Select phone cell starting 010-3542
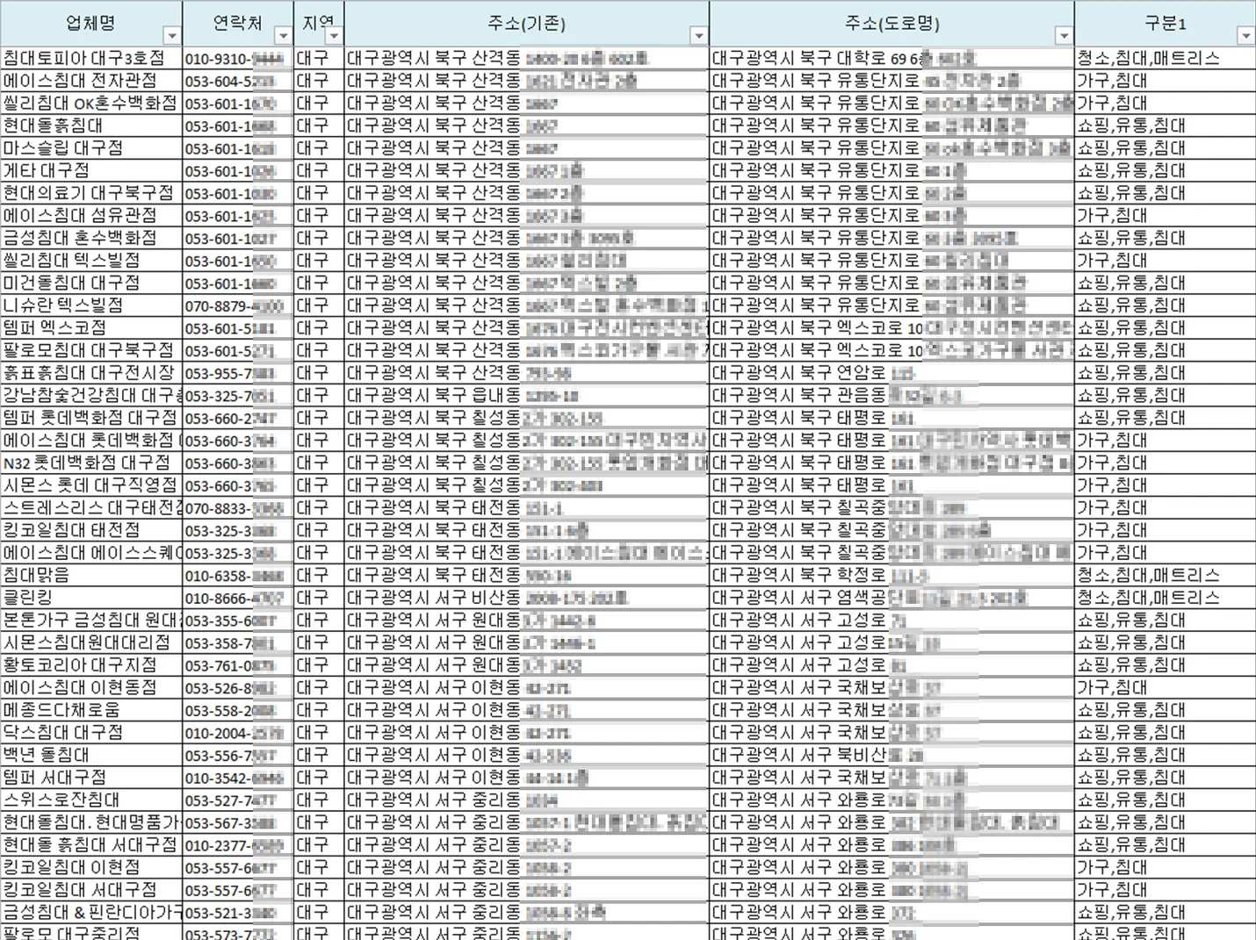1256x940 pixels. 238,779
